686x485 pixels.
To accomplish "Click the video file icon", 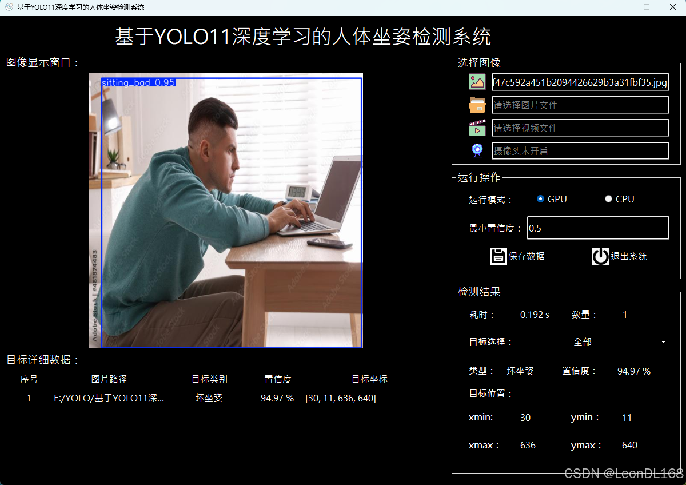I will pyautogui.click(x=477, y=128).
